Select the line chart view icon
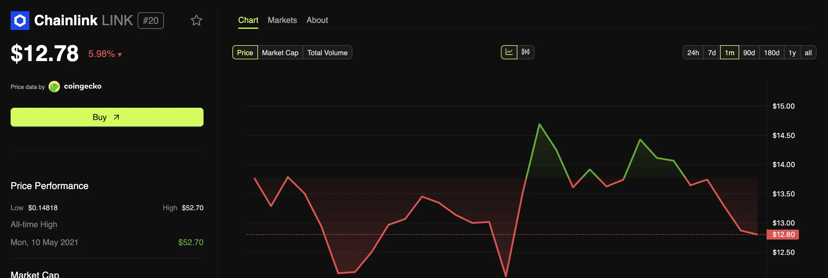Viewport: 828px width, 278px height. point(509,52)
